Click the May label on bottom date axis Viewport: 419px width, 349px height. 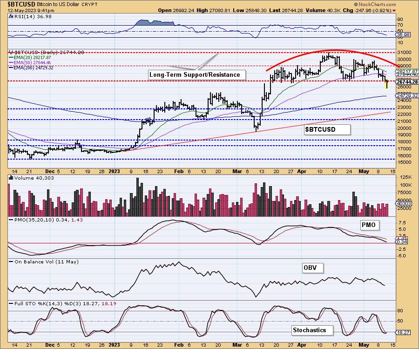pos(364,345)
